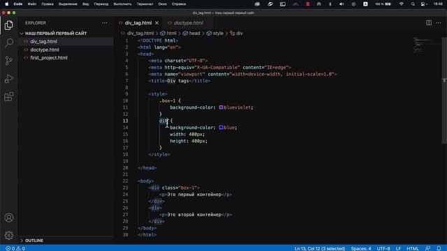Click the text 'Это второй контейнер'
The width and height of the screenshot is (447, 251).
(x=194, y=215)
